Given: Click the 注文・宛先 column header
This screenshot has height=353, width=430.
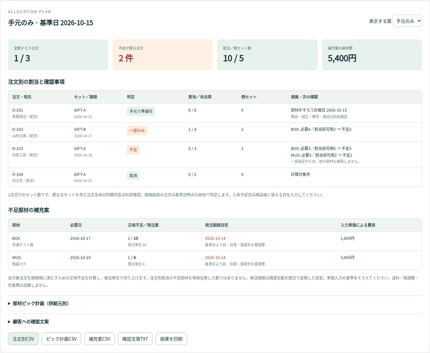Looking at the screenshot, I should (x=22, y=97).
